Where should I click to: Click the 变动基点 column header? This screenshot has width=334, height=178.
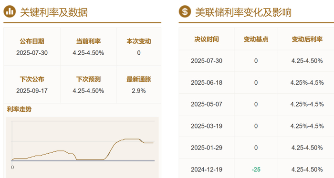(256, 39)
